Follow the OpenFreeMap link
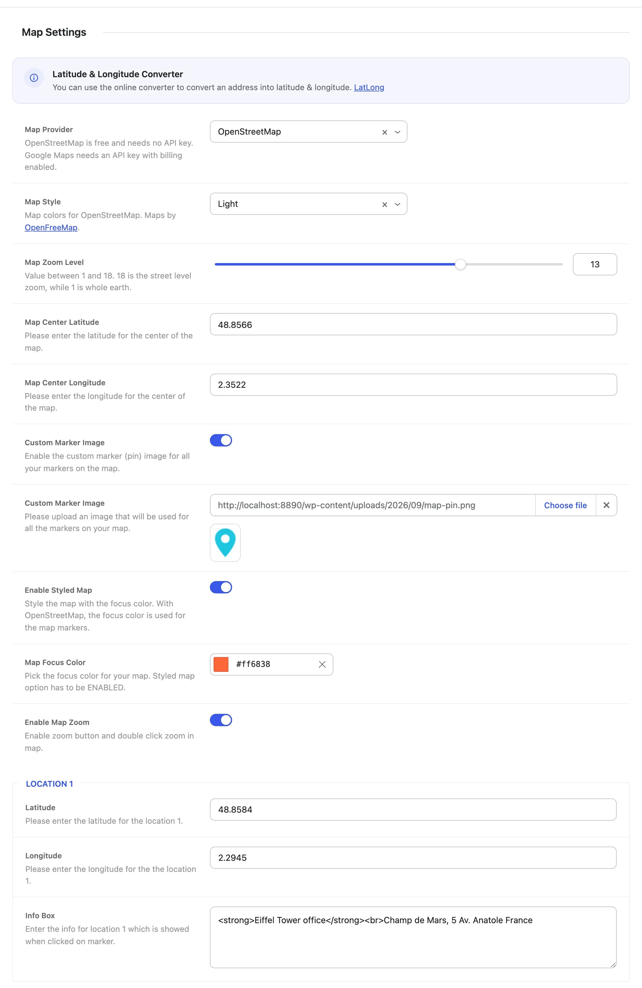Viewport: 642px width, 988px height. point(51,228)
